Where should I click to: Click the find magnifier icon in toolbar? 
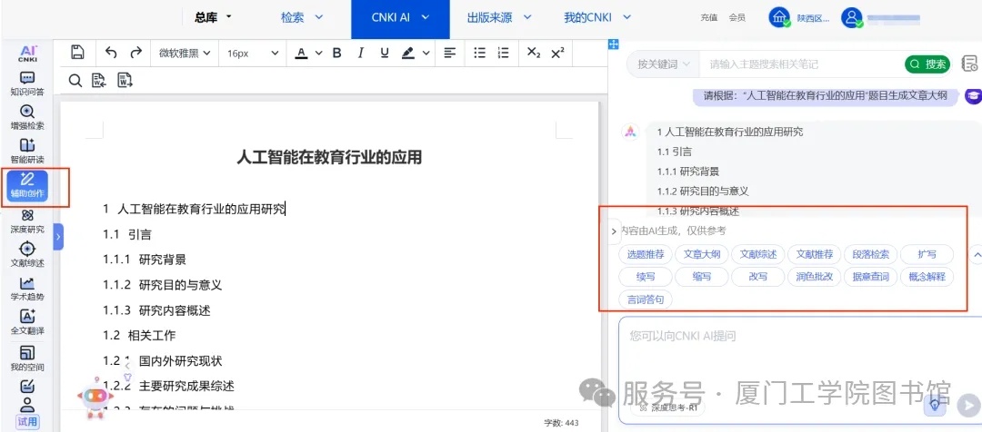75,80
